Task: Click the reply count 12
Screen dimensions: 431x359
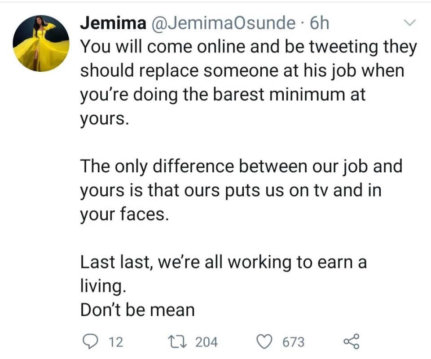Action: coord(116,342)
